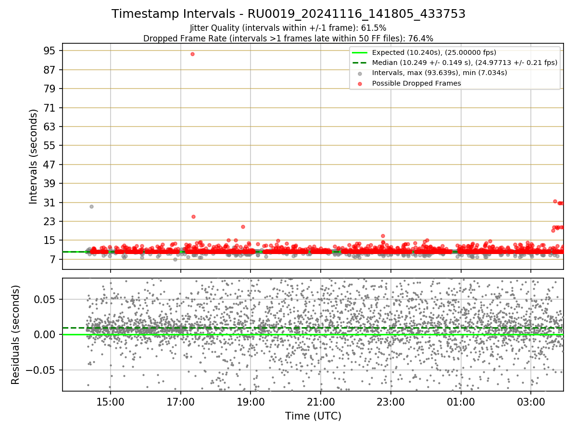Click the 55 y-axis tick label
The image size is (577, 433).
[x=50, y=145]
